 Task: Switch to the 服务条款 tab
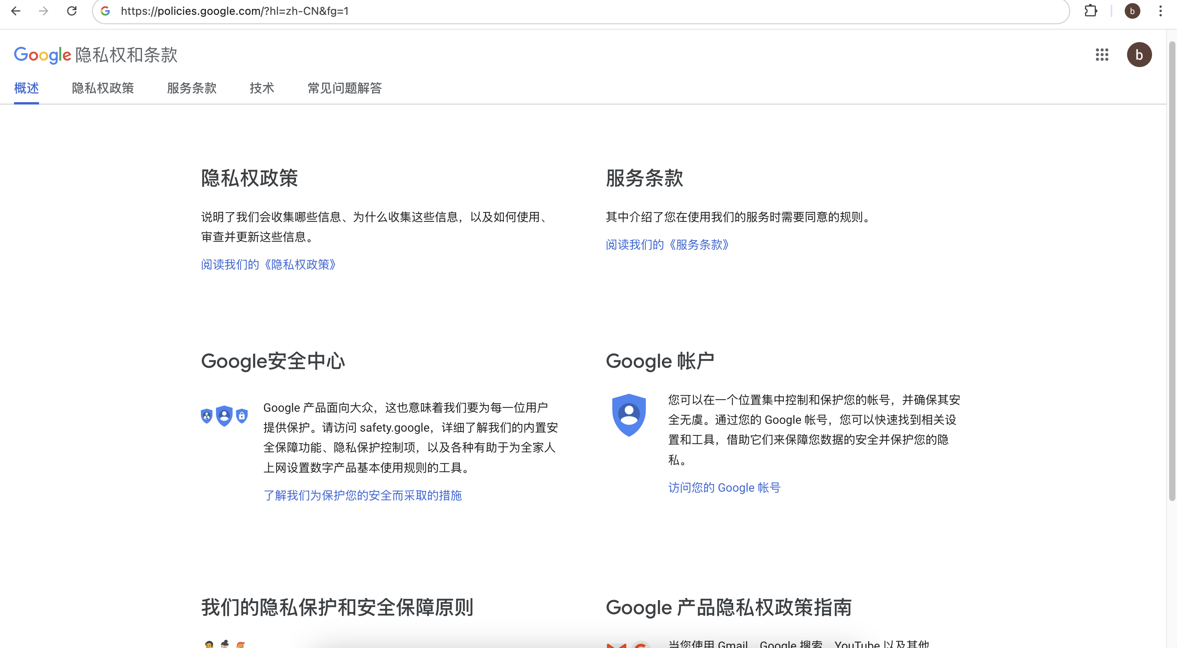(x=192, y=88)
